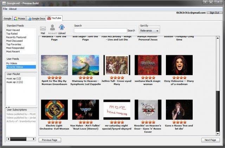This screenshot has height=148, width=225.
Task: Click Santana title text link
Action: [148, 83]
